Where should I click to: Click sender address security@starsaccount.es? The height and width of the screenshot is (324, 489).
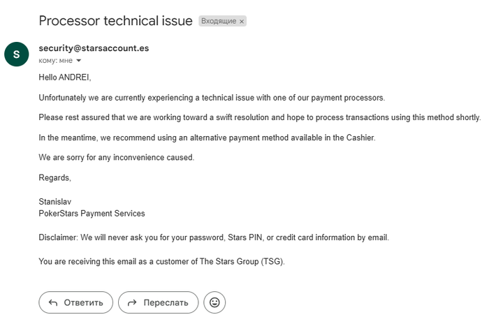[x=94, y=48]
